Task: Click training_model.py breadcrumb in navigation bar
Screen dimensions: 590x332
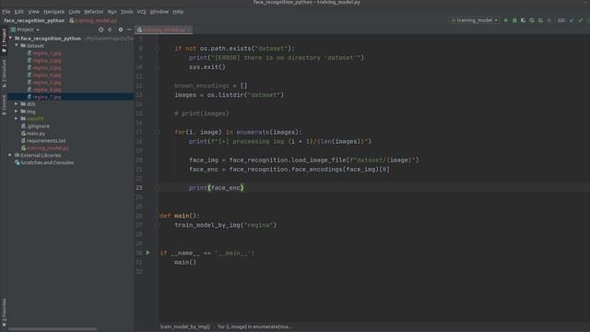Action: point(93,20)
